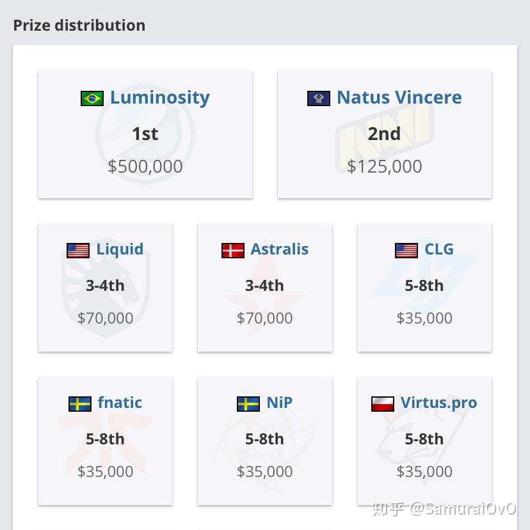Click the US flag beside CLG
Image resolution: width=530 pixels, height=530 pixels.
(x=406, y=250)
